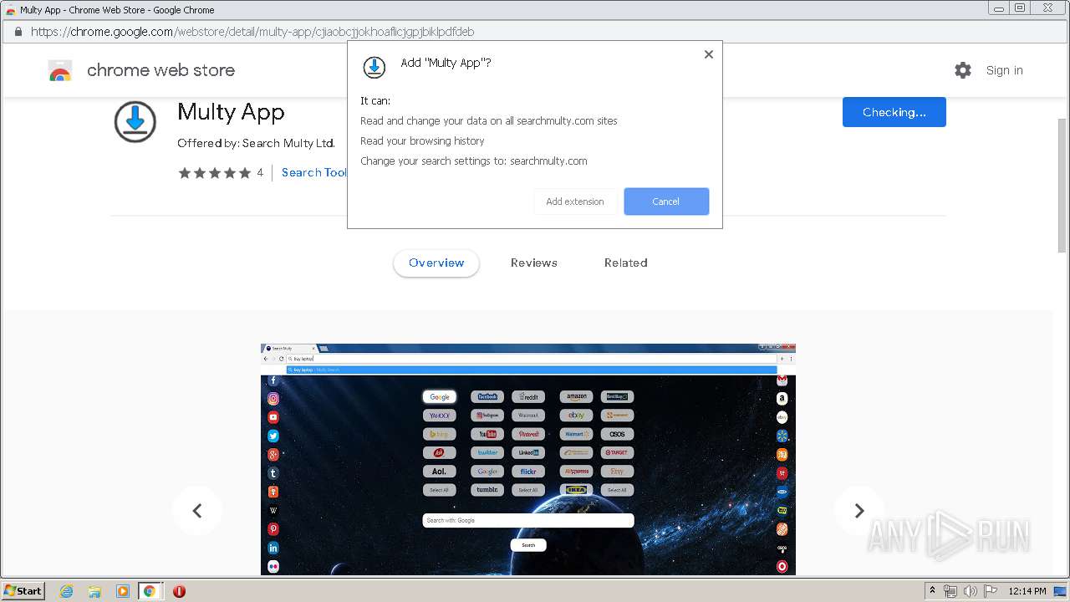Click the secure padlock icon in address bar

point(18,32)
